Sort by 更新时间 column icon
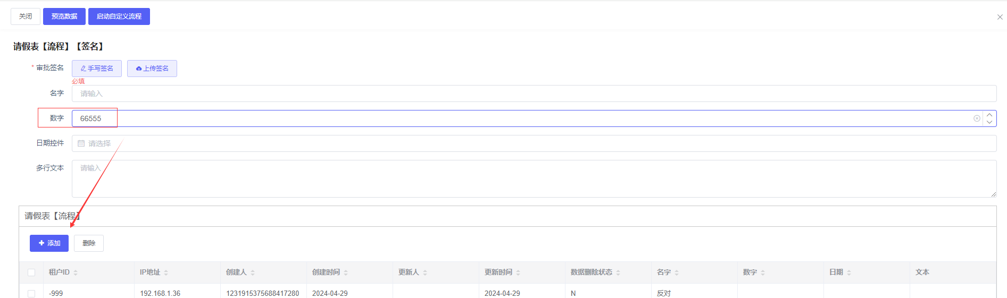The height and width of the screenshot is (298, 1007). coord(518,273)
